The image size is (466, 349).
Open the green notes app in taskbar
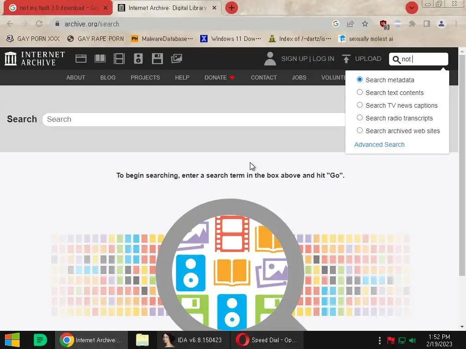[41, 340]
